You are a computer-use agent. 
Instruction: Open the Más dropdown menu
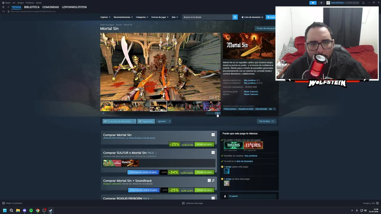(175, 17)
